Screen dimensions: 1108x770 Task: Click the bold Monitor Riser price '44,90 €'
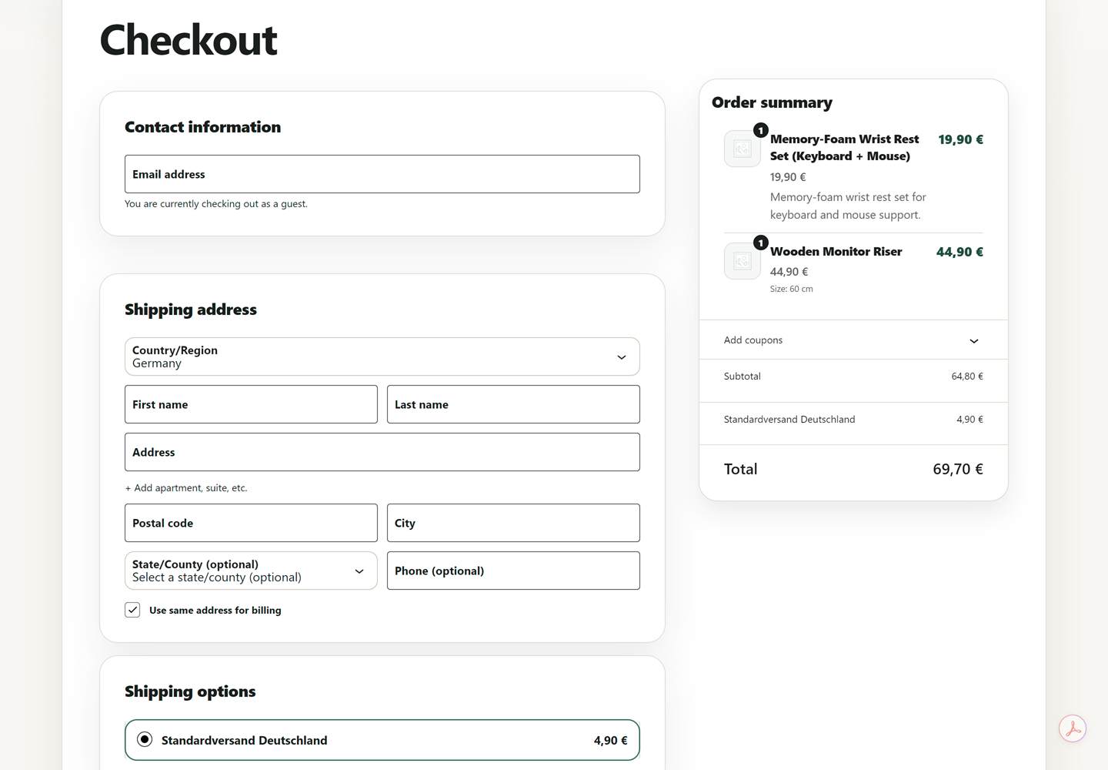click(x=959, y=252)
